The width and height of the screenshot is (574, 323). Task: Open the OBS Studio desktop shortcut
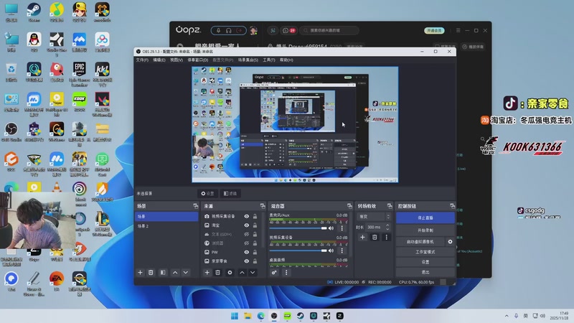tap(11, 132)
